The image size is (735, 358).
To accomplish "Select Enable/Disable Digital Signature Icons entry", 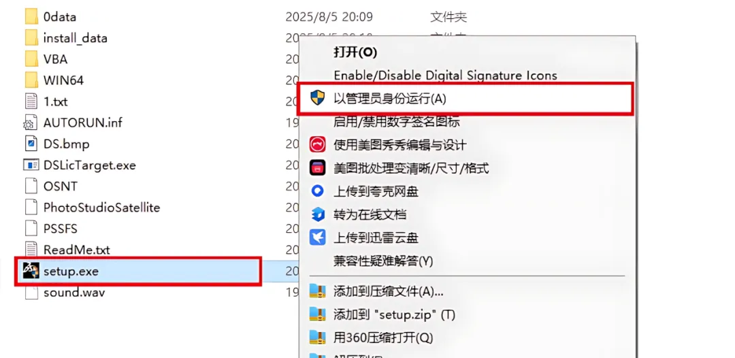I will point(445,75).
